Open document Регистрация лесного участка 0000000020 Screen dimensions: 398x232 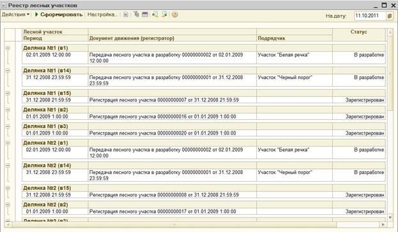[x=163, y=133]
